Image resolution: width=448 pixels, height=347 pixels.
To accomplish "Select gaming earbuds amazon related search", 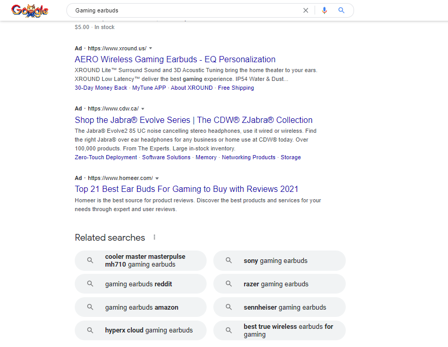I will coord(141,307).
